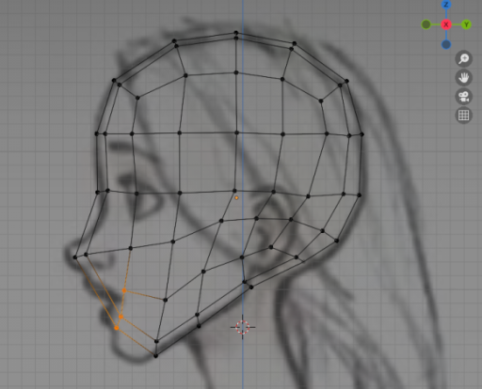
Task: Select the upper orange vertex near the lips
Action: pyautogui.click(x=124, y=290)
